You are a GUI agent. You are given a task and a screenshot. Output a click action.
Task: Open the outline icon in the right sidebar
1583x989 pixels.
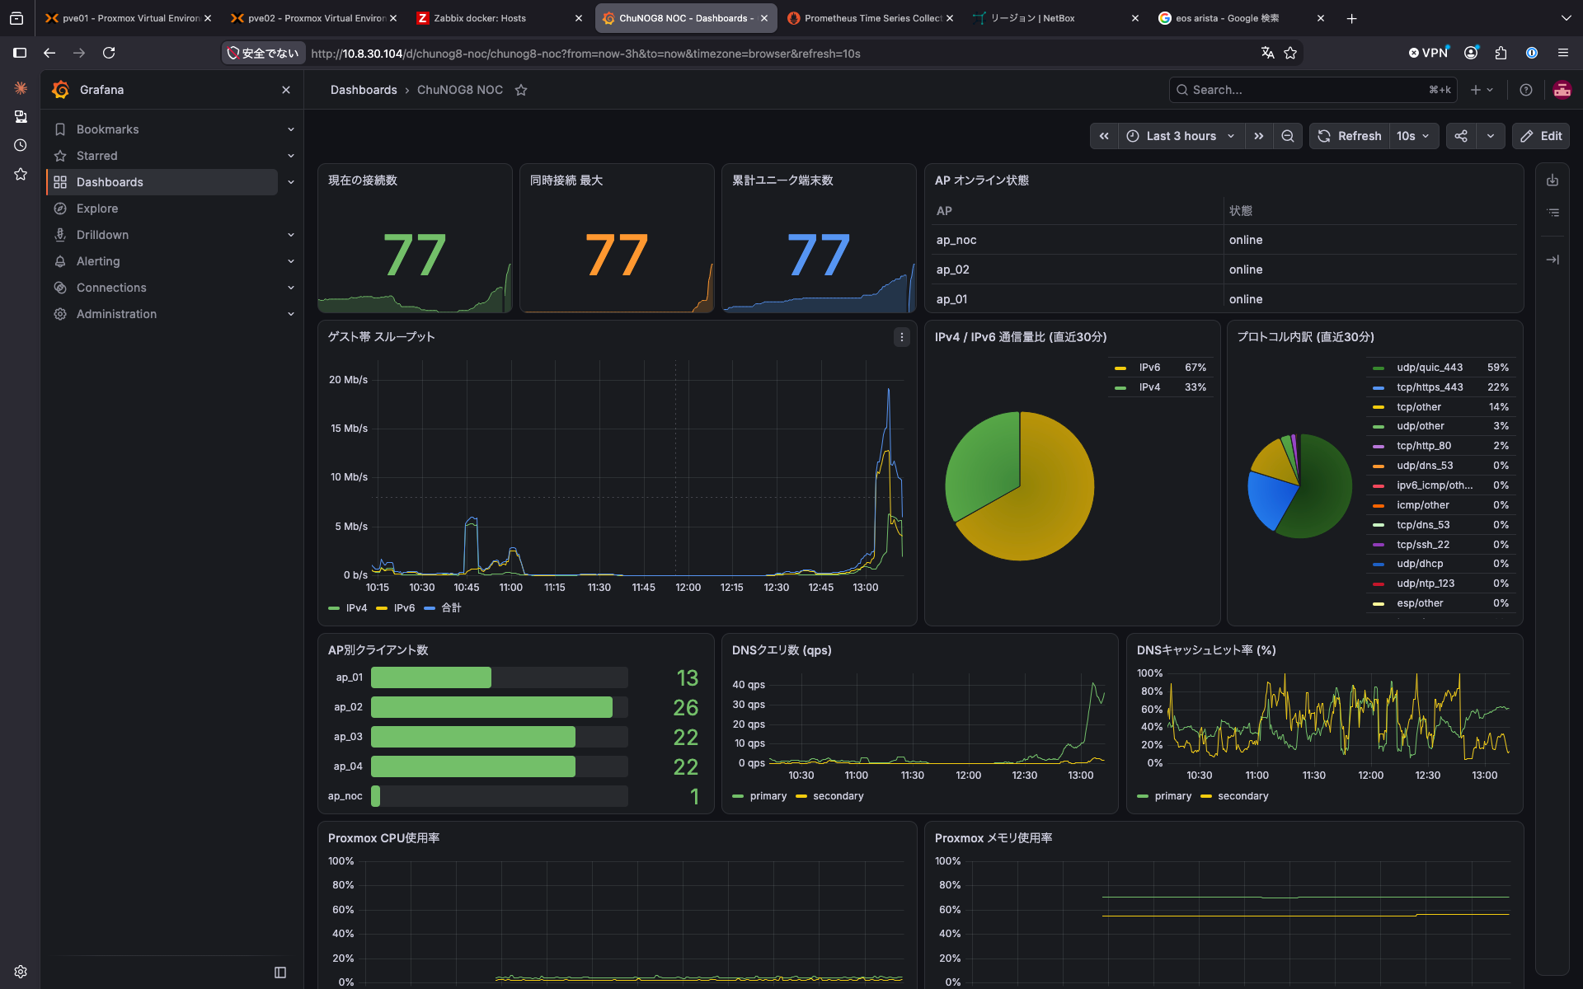[x=1552, y=213]
